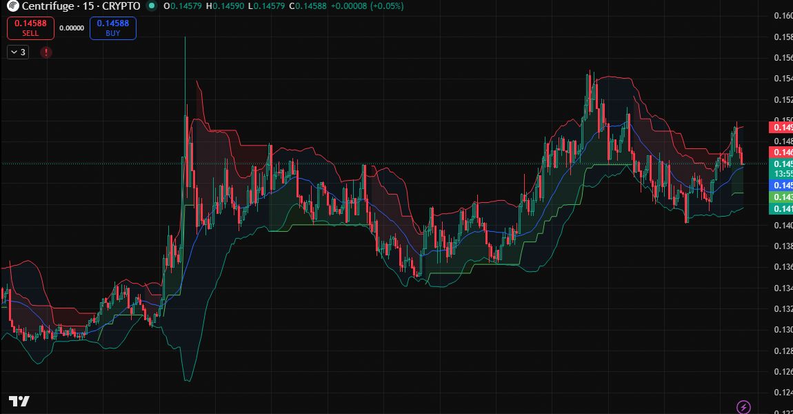793x414 pixels.
Task: Click the topmost red price label on axis
Action: click(x=780, y=128)
